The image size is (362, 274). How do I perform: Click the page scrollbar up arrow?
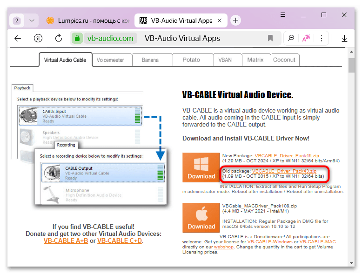[x=351, y=52]
